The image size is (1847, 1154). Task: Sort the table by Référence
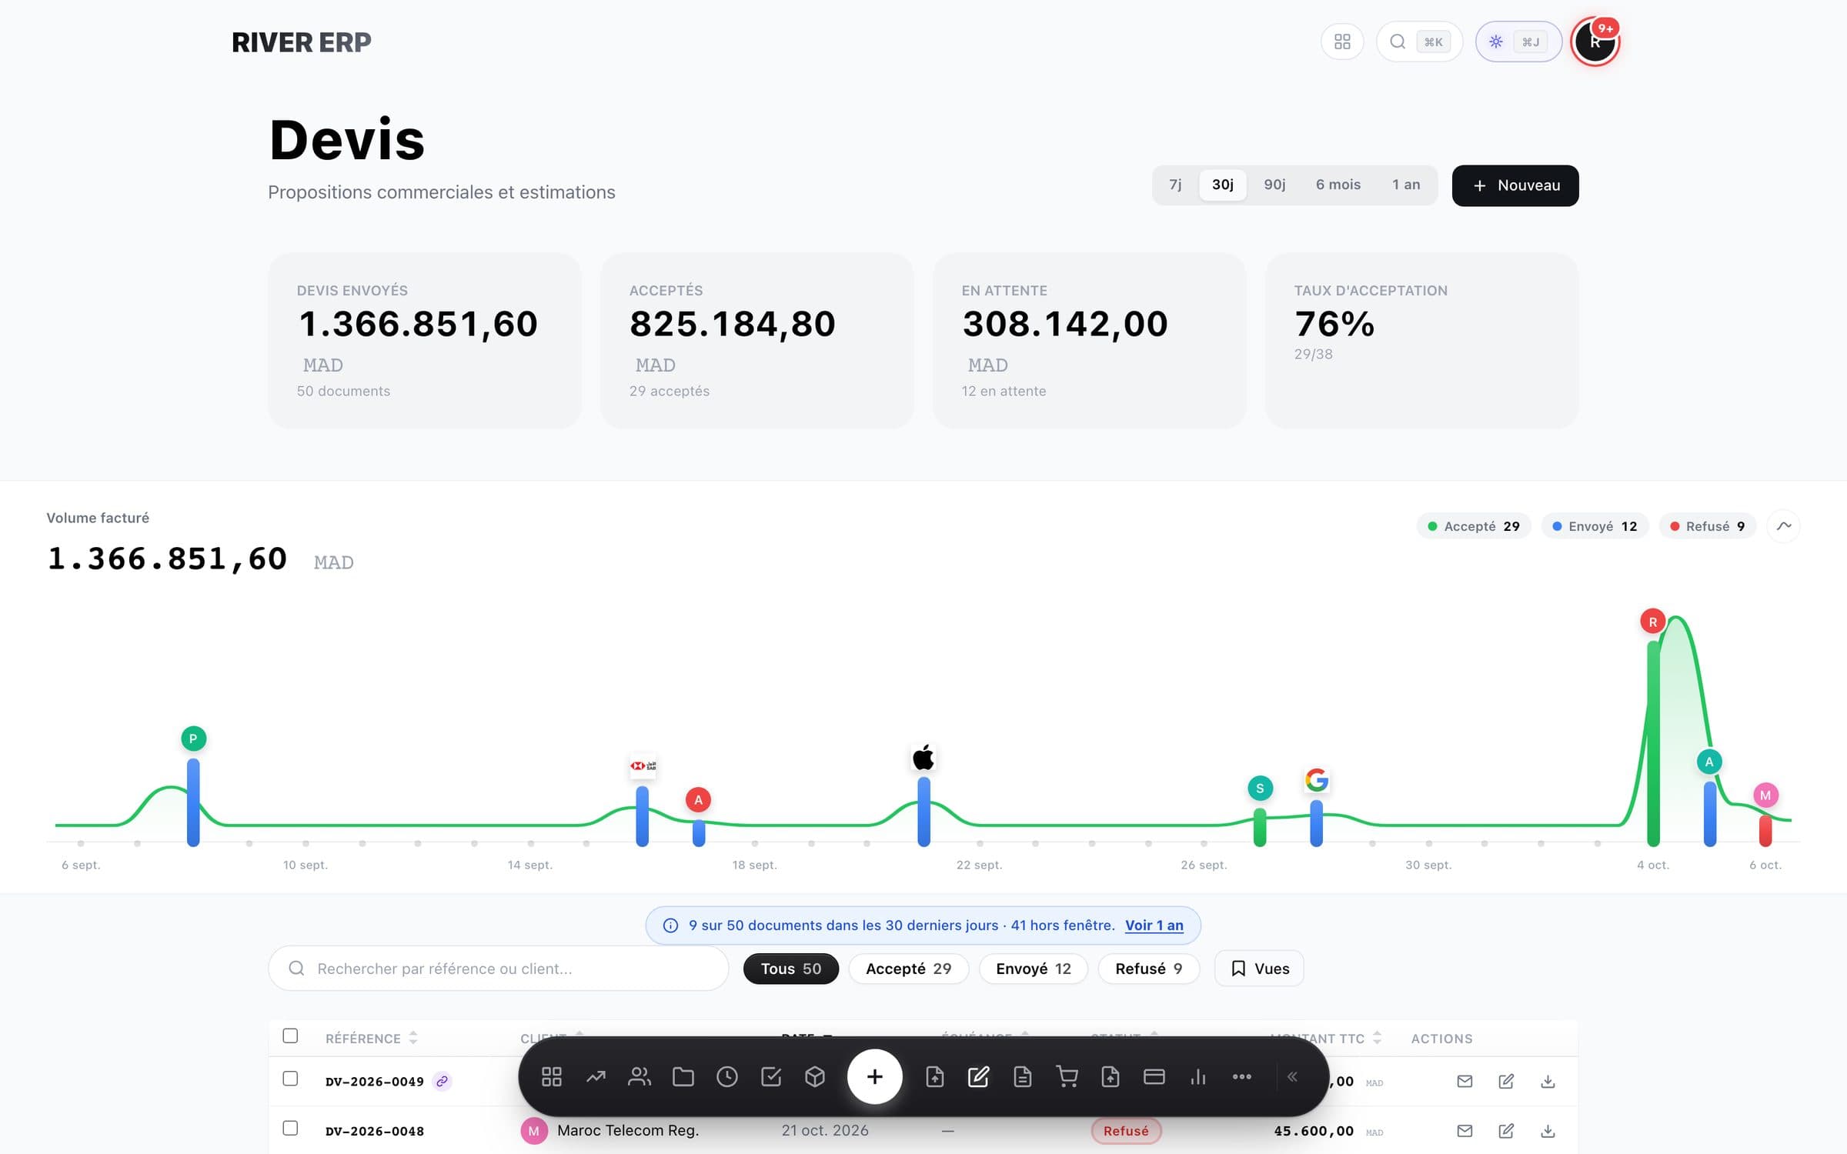(x=371, y=1038)
